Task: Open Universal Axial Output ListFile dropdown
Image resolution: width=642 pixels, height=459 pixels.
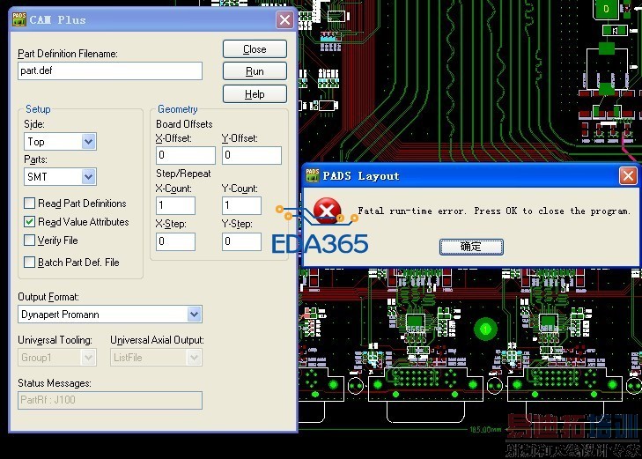Action: point(156,358)
